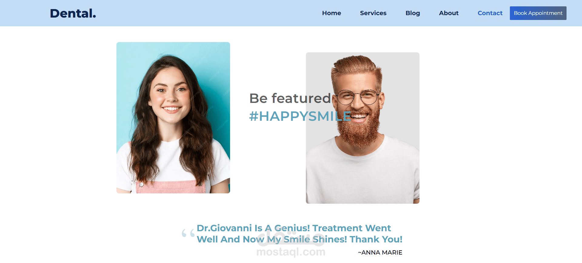582x263 pixels.
Task: Click the man's round eyeglasses
Action: click(358, 97)
